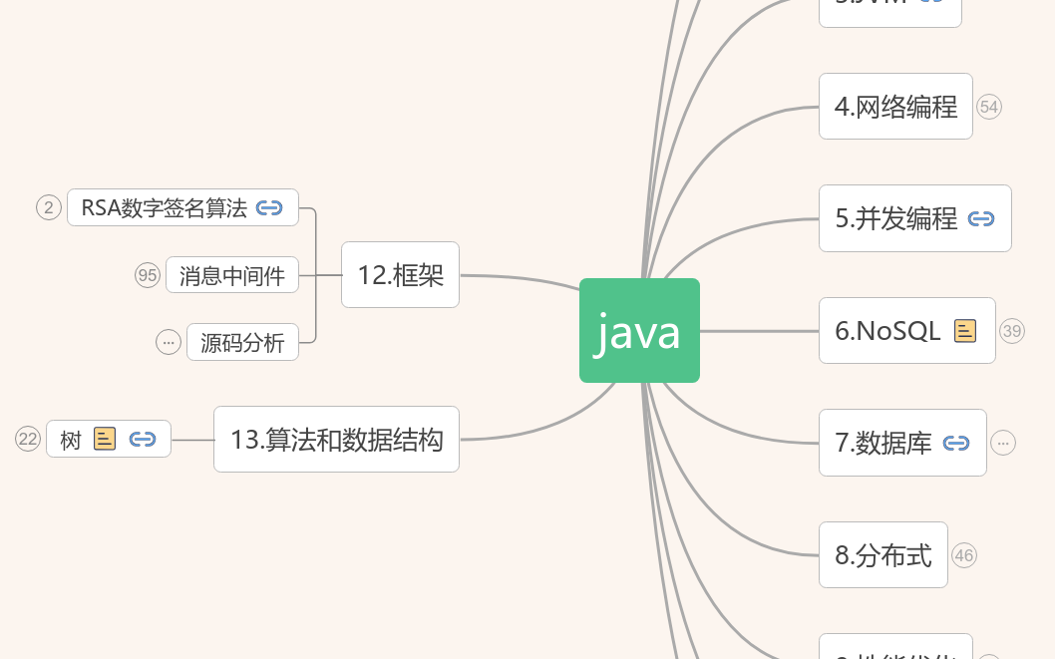Select the 12.框架 branch topic
Viewport: 1055px width, 659px height.
click(x=400, y=274)
